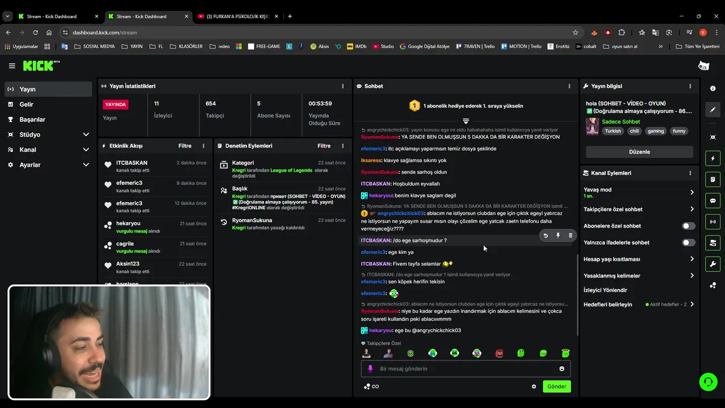725x408 pixels.
Task: Open three-dot menu of Denetim Eylemleri panel
Action: click(x=343, y=146)
